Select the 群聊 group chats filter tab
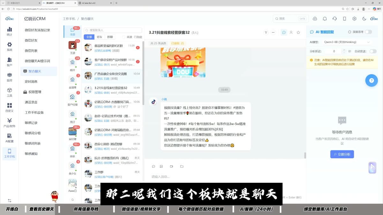 click(110, 37)
